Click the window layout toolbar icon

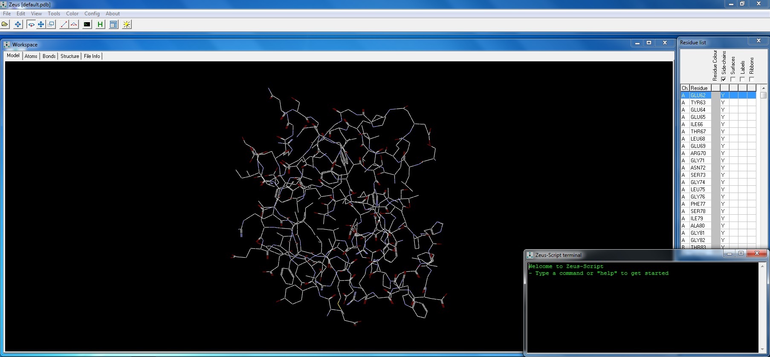[113, 24]
